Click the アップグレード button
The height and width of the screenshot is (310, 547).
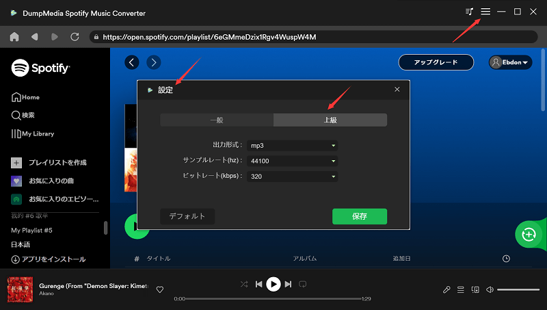[436, 62]
